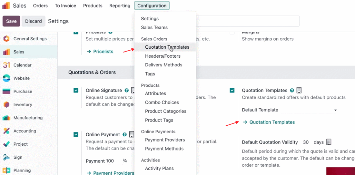Open the Website icon in sidebar
Viewport: 355px width, 175px height.
click(6, 78)
